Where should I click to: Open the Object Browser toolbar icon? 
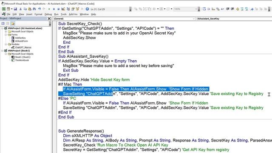[x=77, y=9]
